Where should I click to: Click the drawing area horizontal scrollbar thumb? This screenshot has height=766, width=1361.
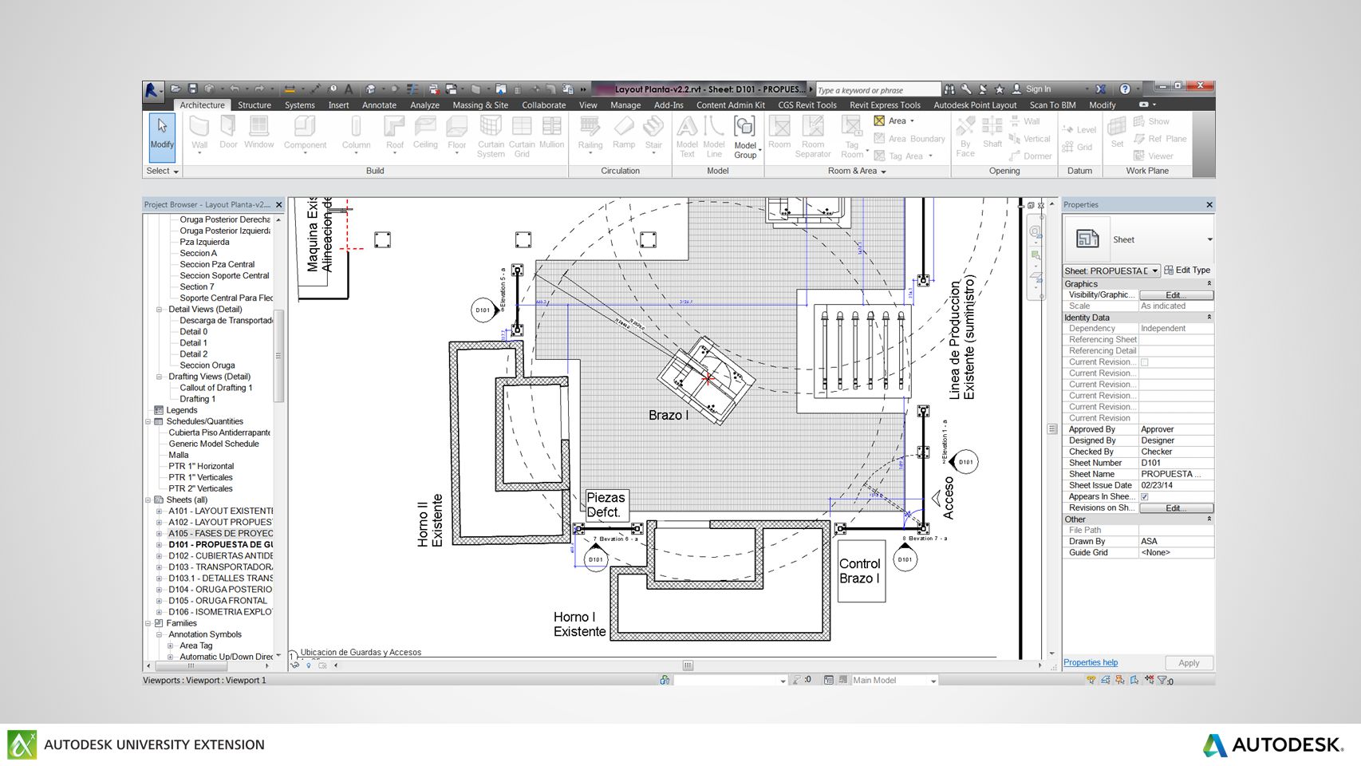coord(688,665)
